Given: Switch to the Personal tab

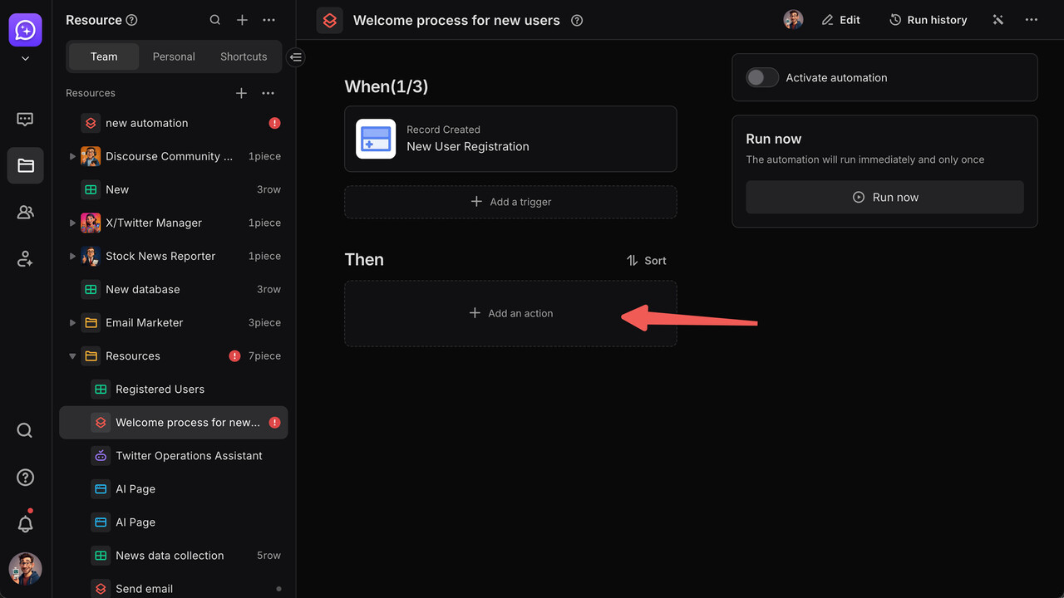Looking at the screenshot, I should [x=174, y=56].
